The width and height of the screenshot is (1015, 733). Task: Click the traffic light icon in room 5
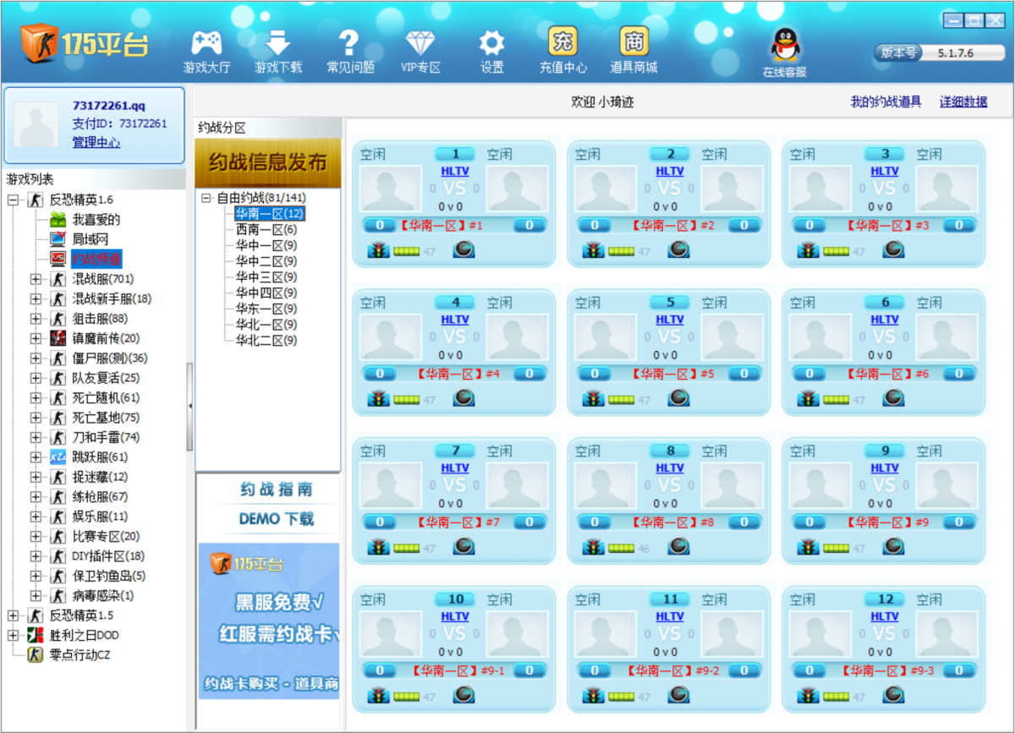click(x=594, y=398)
